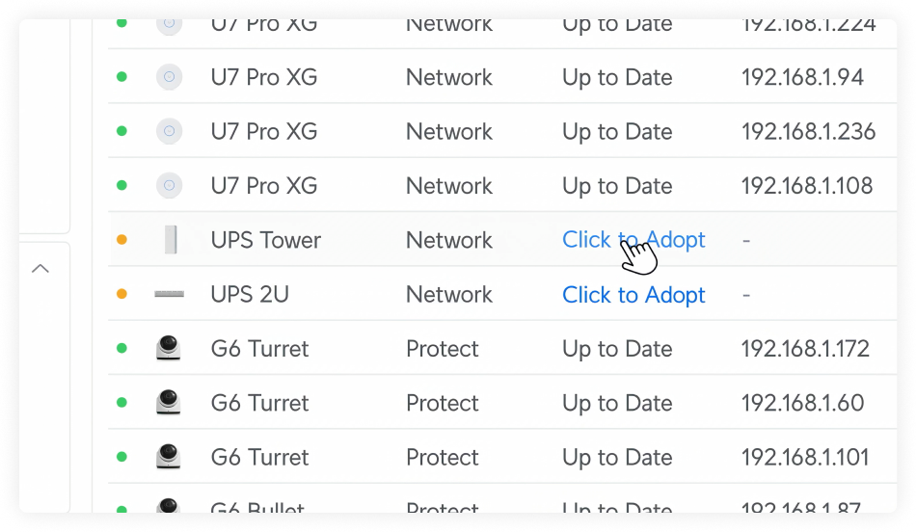Viewport: 916px width, 532px height.
Task: Collapse the left panel using chevron arrow
Action: point(40,269)
